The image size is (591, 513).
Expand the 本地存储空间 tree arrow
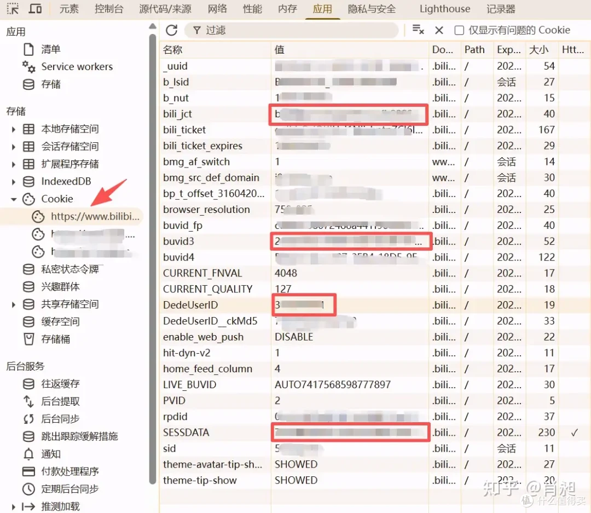coord(14,129)
